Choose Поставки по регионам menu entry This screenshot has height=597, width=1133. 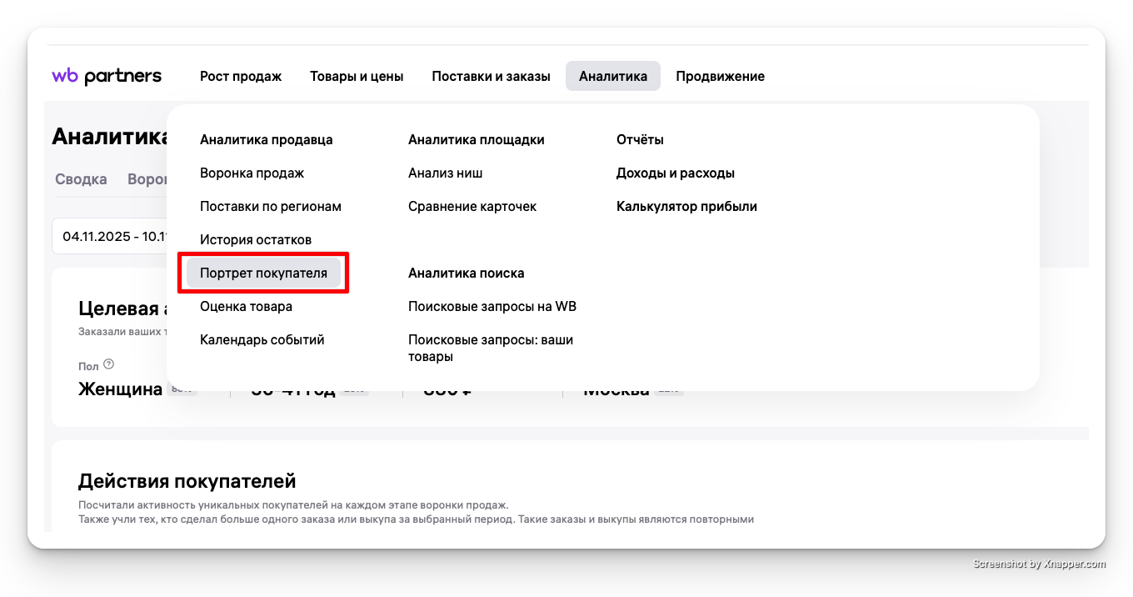click(271, 207)
